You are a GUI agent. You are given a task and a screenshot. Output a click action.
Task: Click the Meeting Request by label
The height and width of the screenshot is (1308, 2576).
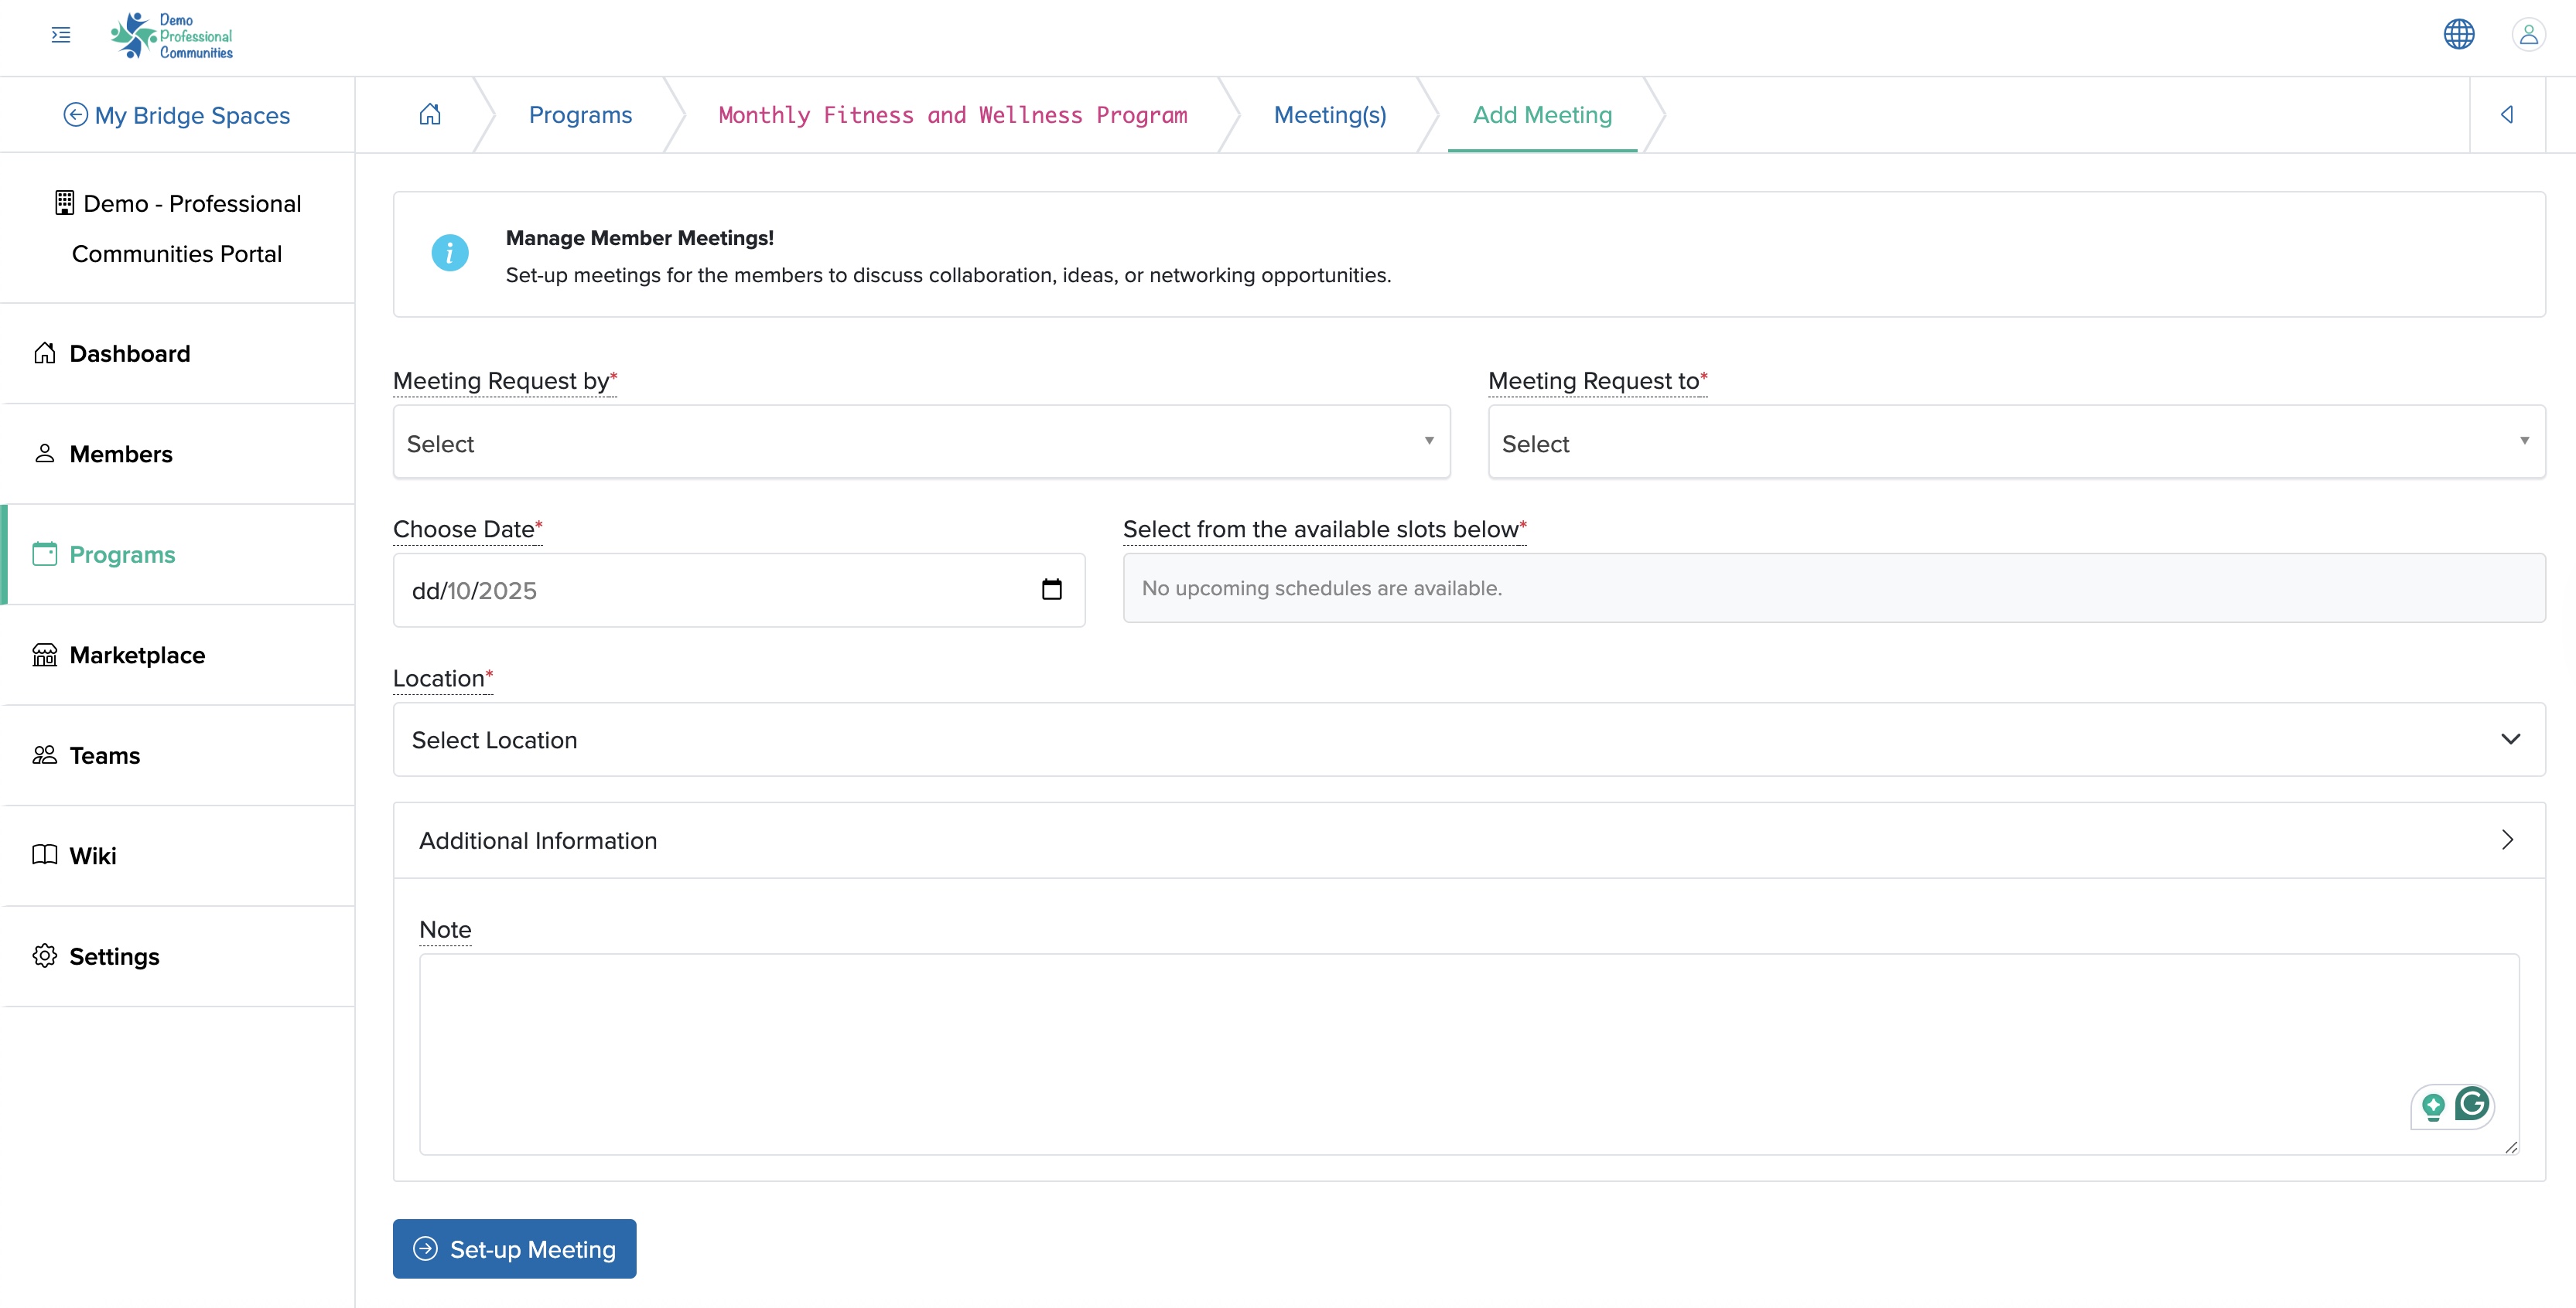pos(505,380)
